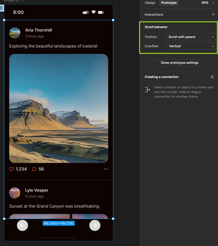
Task: Select the '1,234' likes count
Action: click(x=21, y=169)
